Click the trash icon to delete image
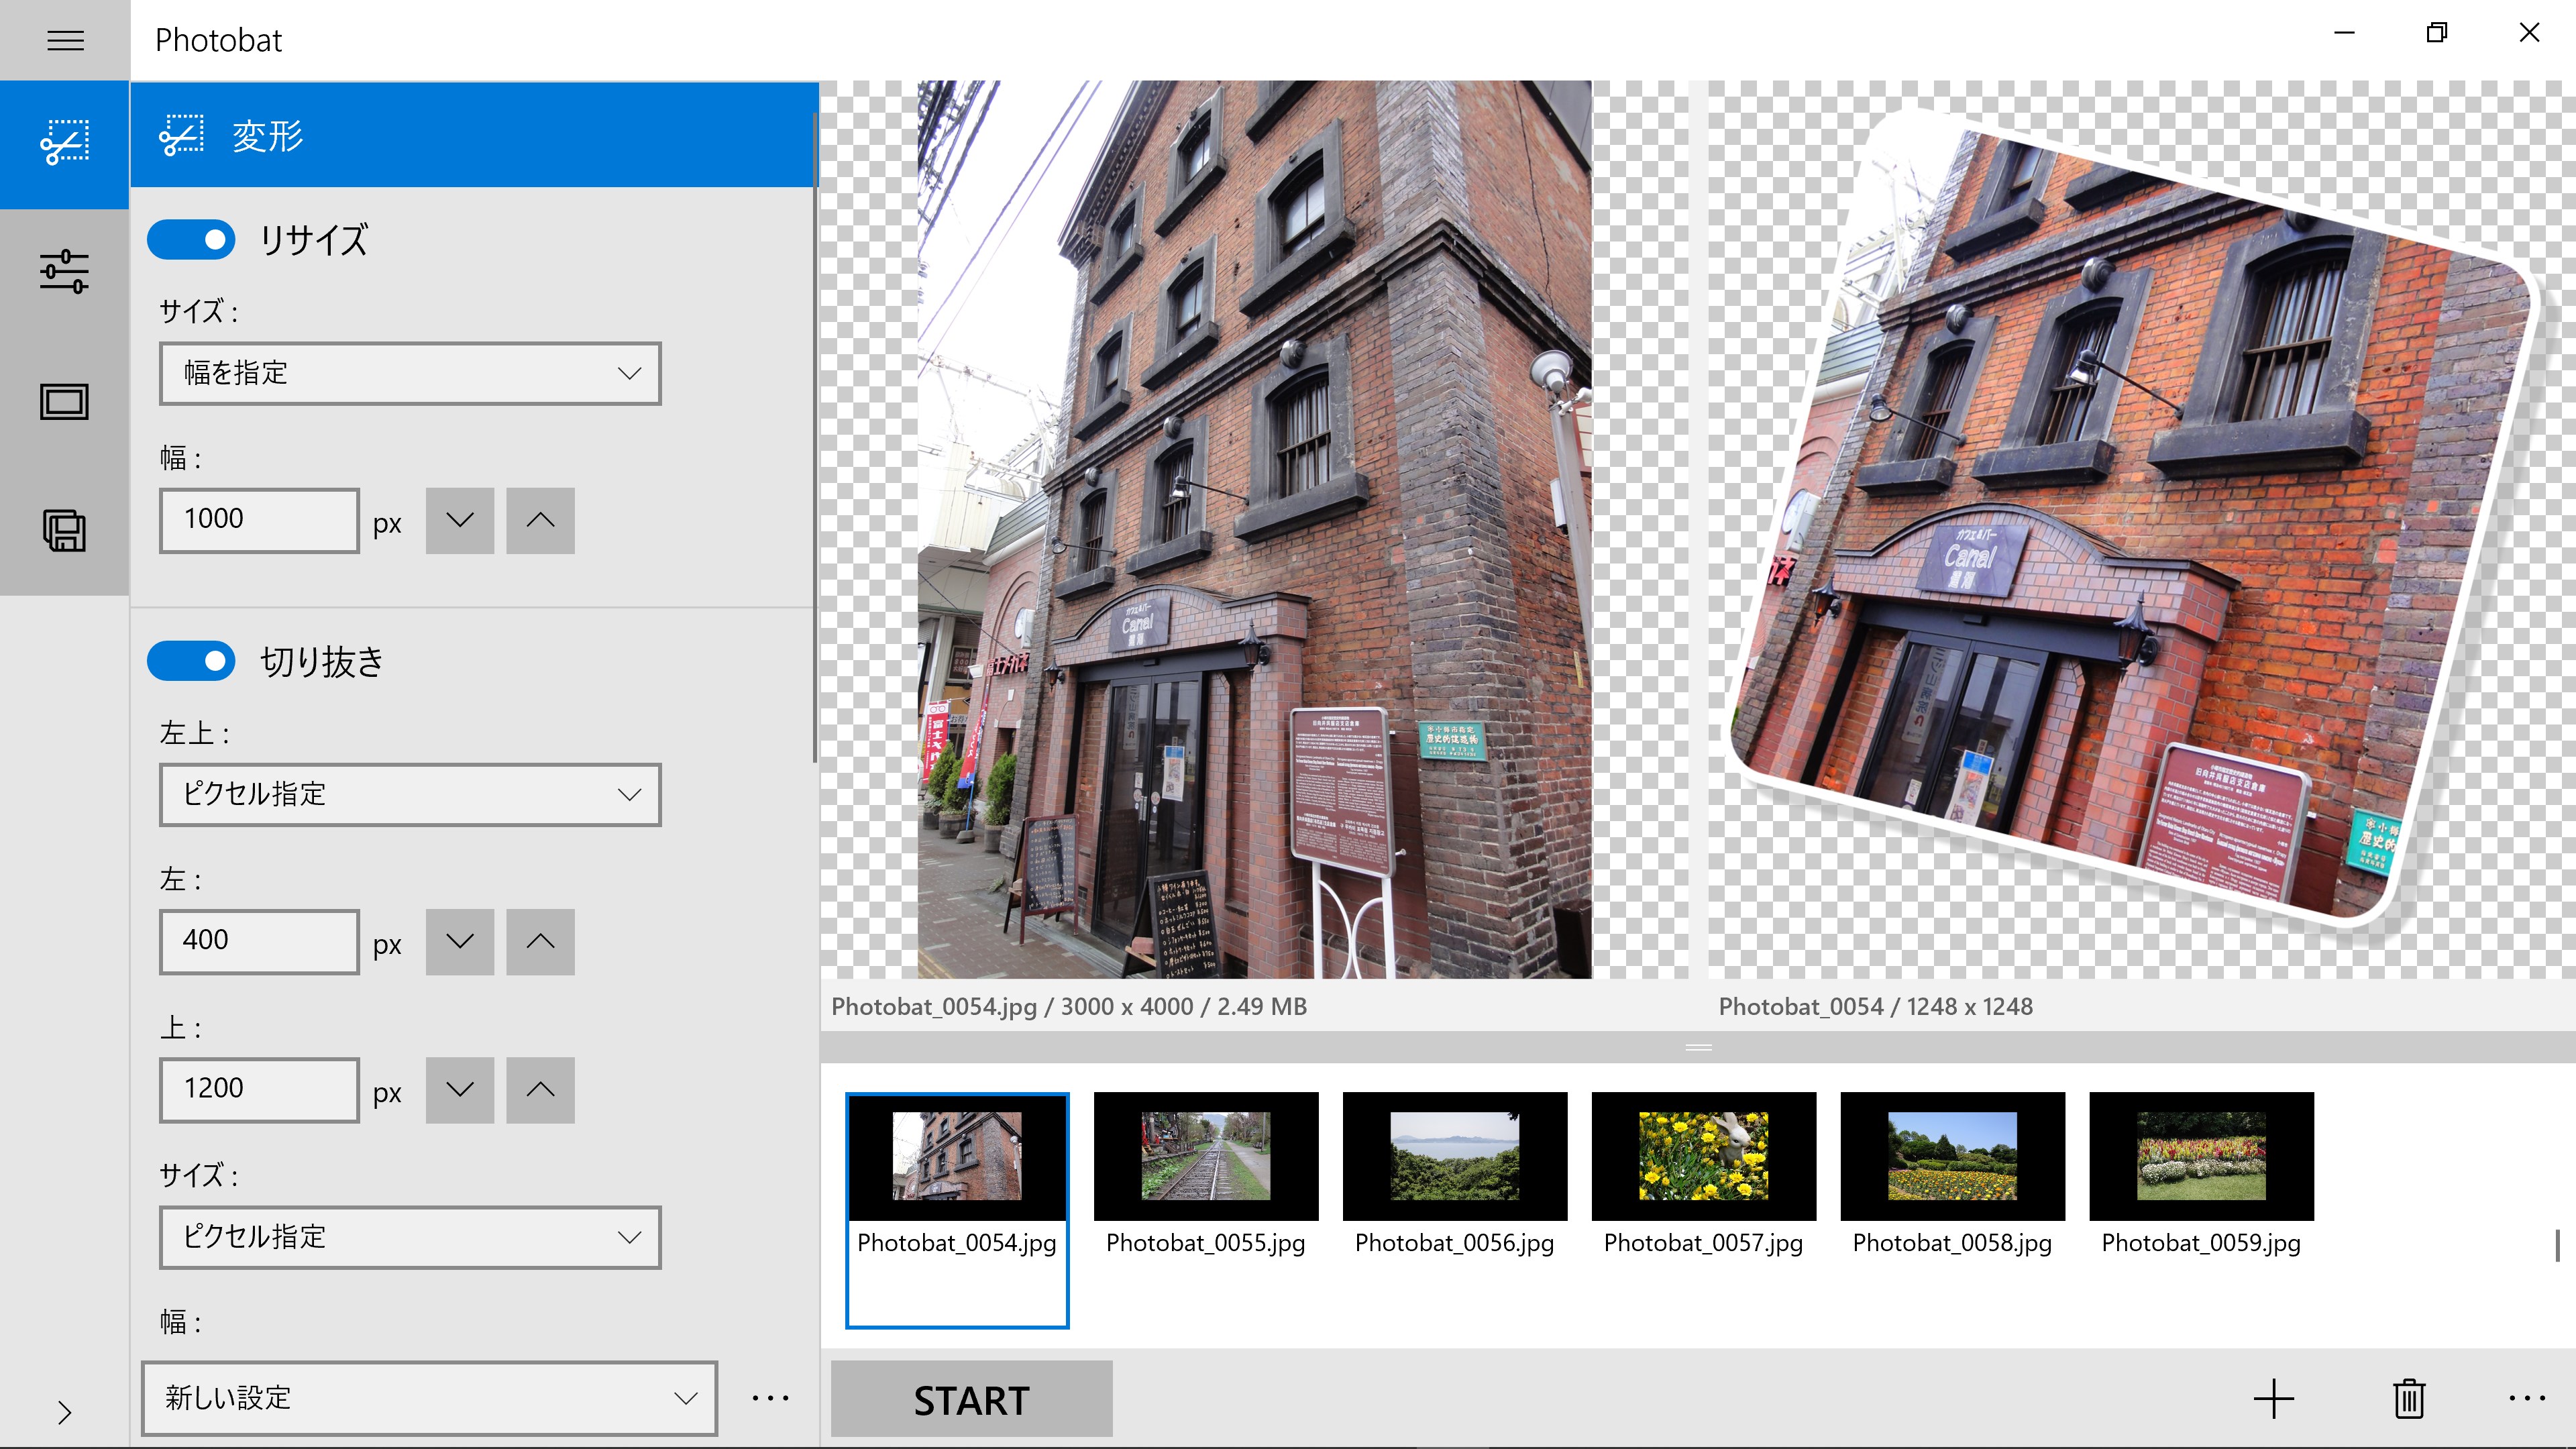 point(2409,1398)
